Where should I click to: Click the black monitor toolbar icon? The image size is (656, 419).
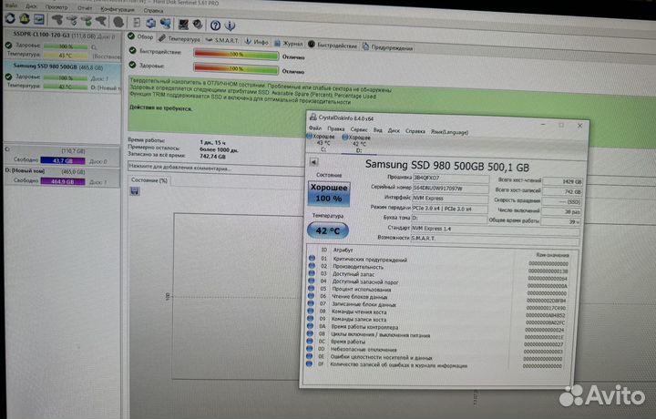(183, 25)
